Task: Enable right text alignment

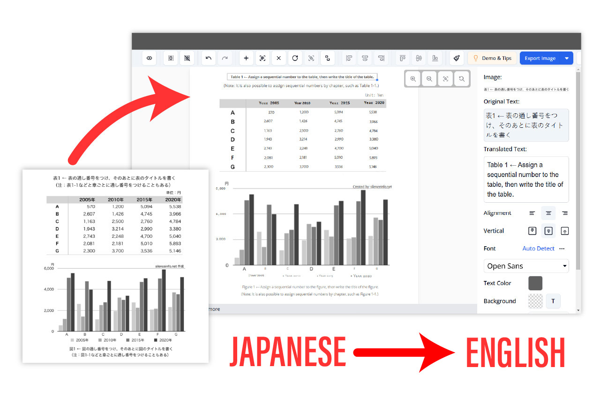Action: [565, 213]
